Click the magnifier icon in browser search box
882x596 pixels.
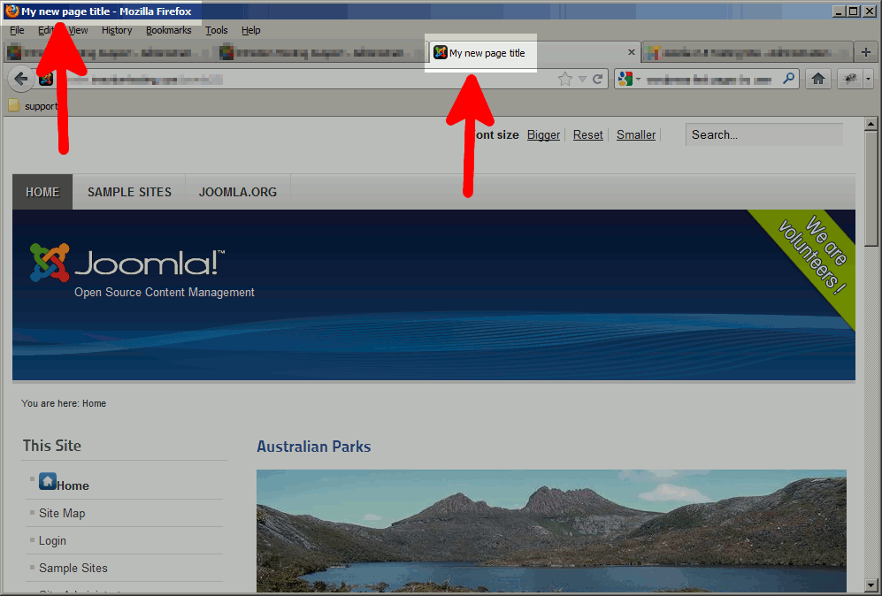[788, 79]
